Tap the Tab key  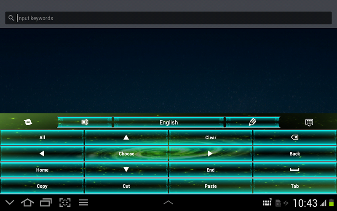[294, 186]
